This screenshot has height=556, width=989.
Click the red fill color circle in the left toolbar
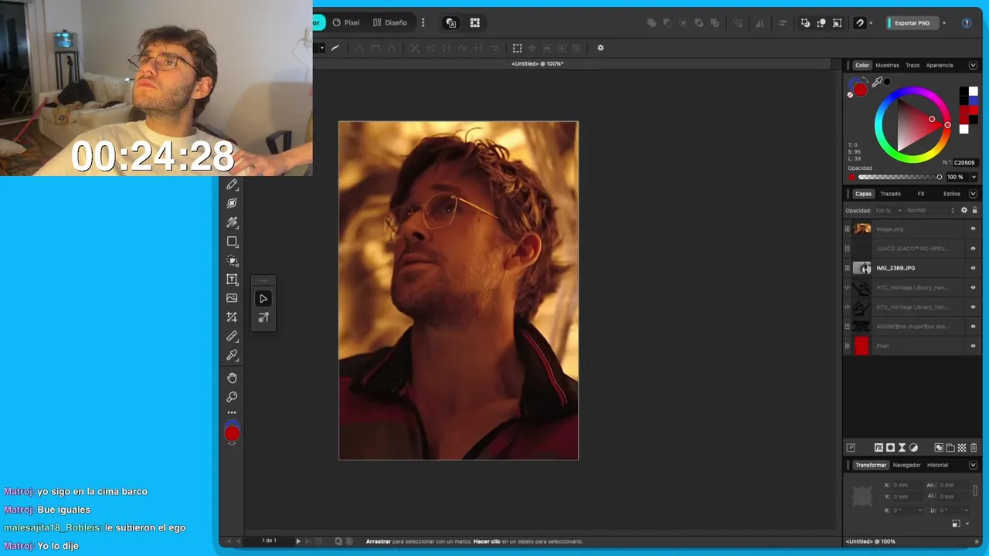[232, 434]
